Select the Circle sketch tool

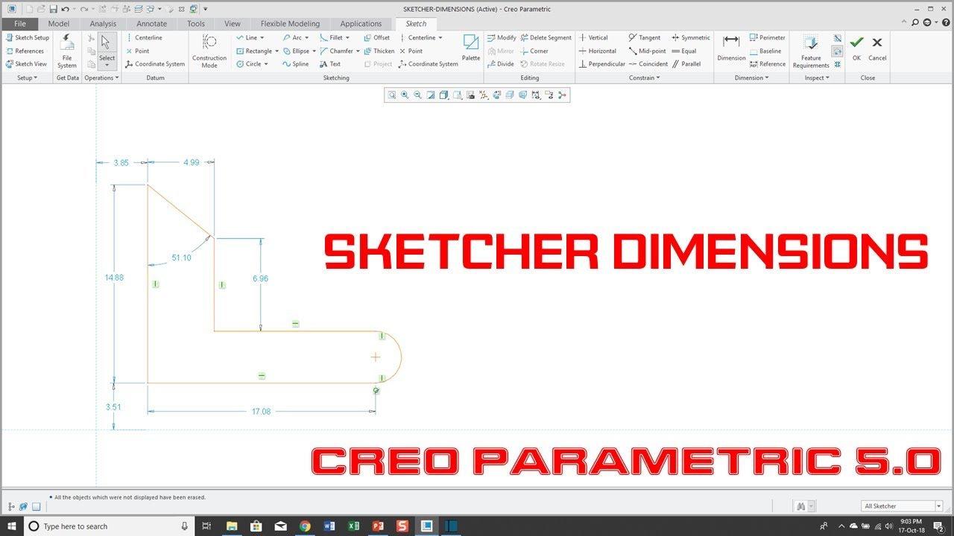coord(249,64)
